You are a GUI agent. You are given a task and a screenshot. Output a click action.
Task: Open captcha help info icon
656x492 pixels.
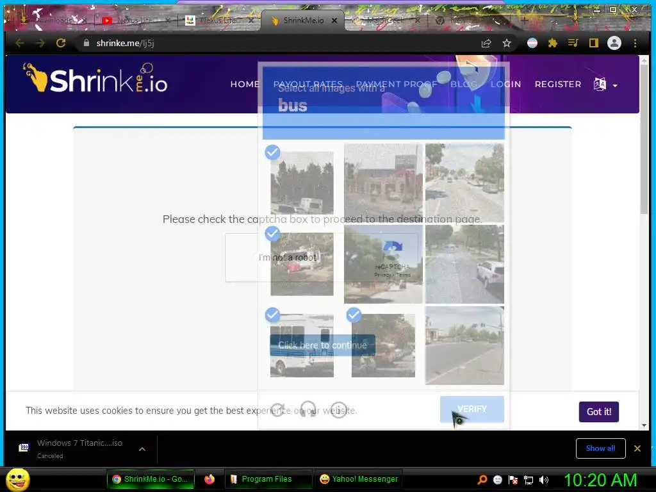[339, 409]
